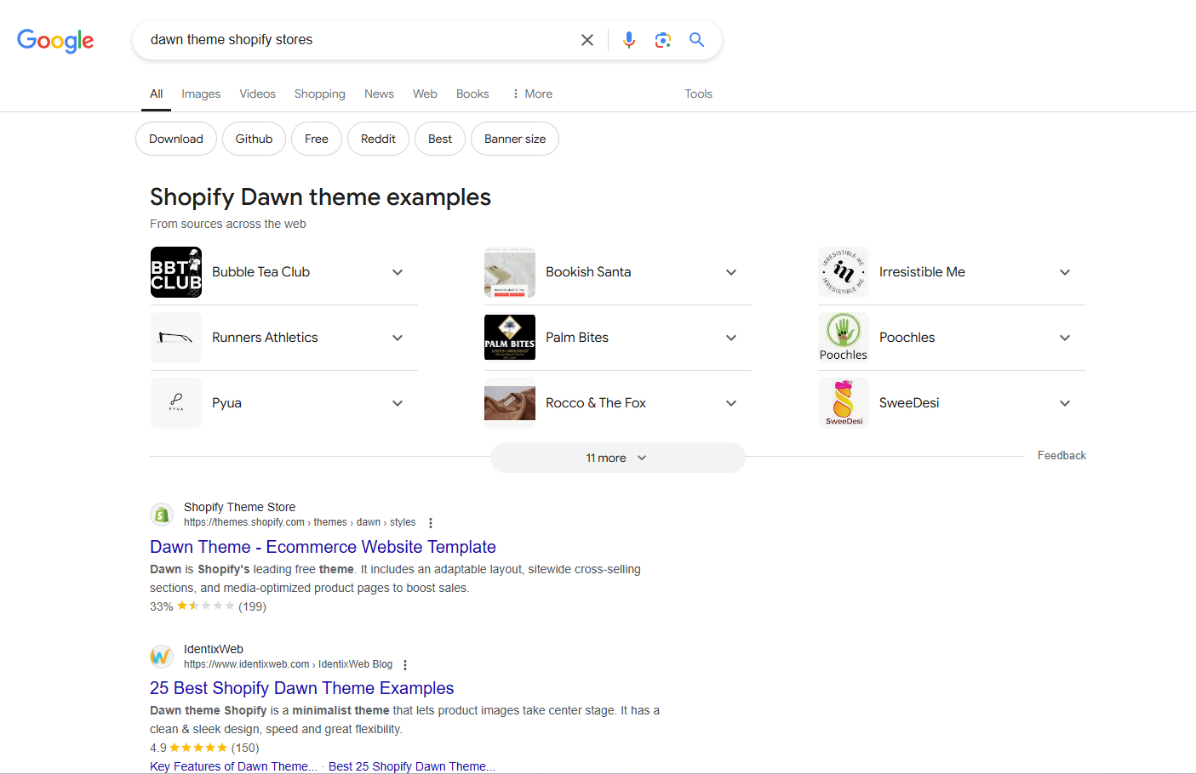Open SweeDesi logo thumbnail
This screenshot has height=774, width=1196.
point(844,403)
